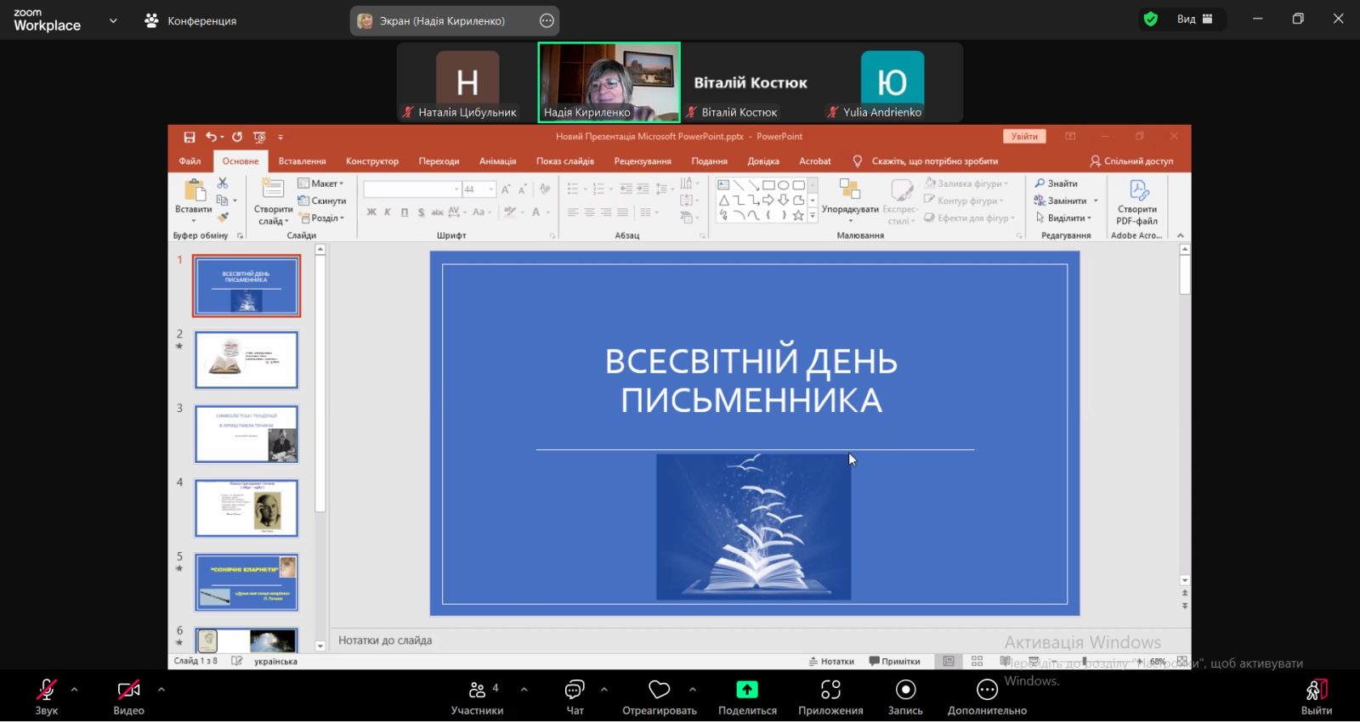Start recording with the Запись button
The height and width of the screenshot is (722, 1360).
tap(905, 690)
